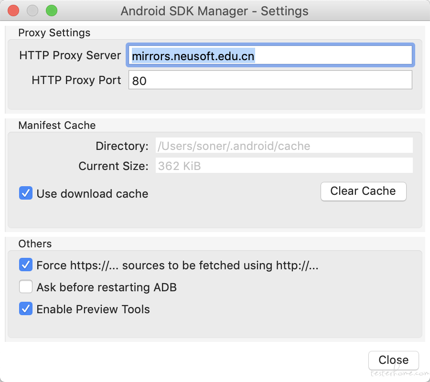
Task: Click the HTTP Proxy Port field
Action: click(x=270, y=80)
